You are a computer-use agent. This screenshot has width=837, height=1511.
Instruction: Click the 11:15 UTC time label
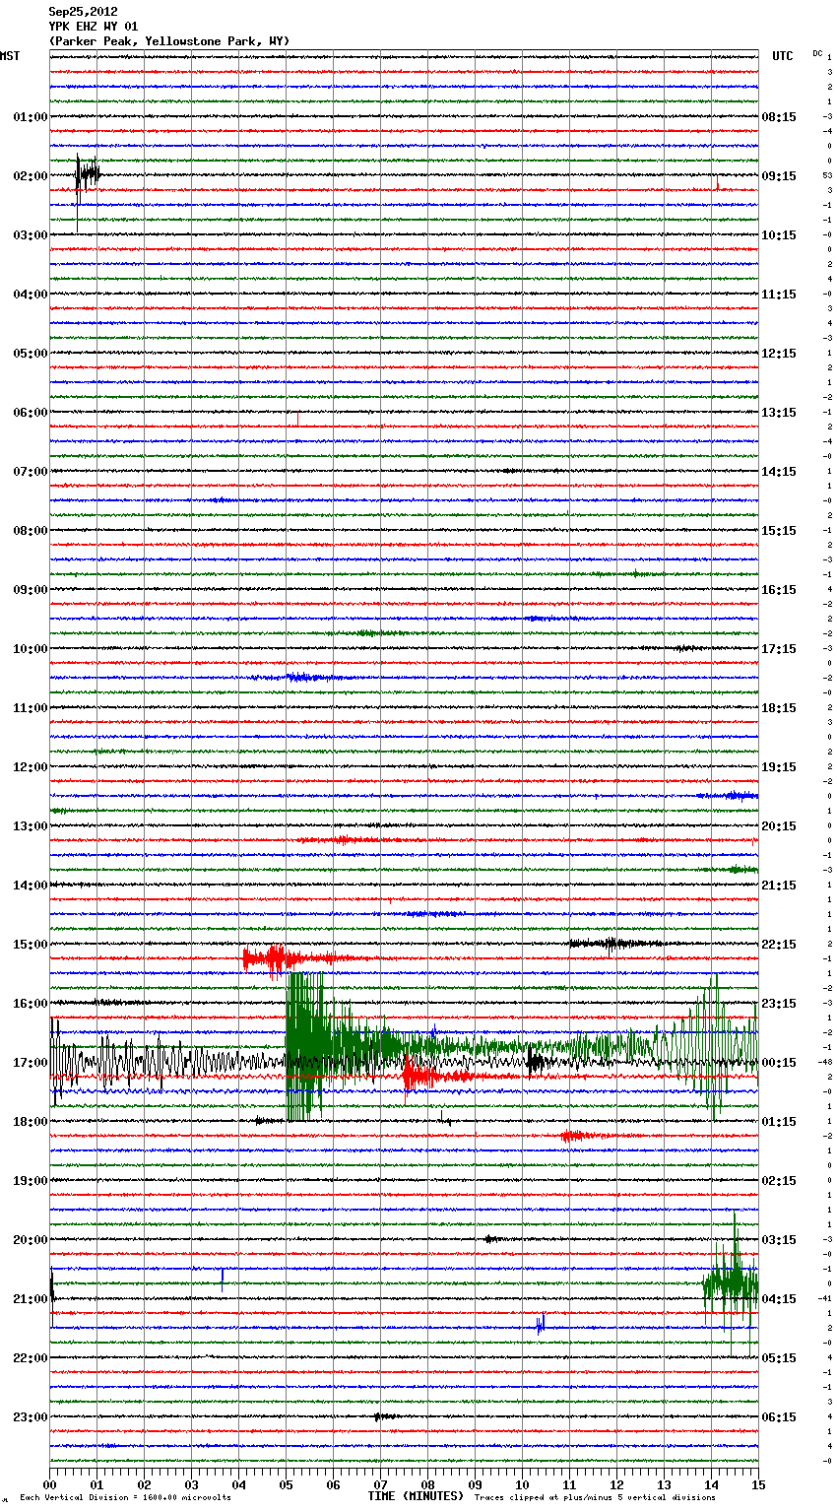click(779, 295)
